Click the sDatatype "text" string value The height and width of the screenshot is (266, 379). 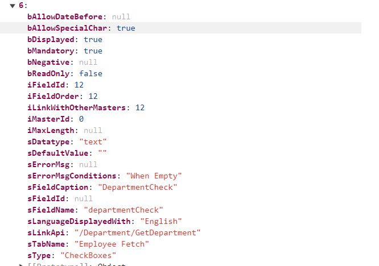[93, 142]
